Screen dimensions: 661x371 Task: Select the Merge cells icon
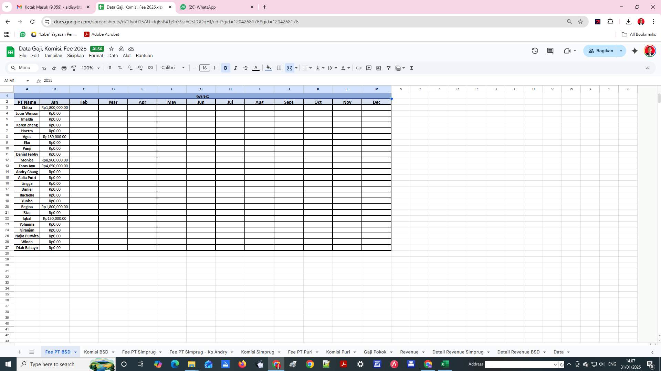[290, 68]
